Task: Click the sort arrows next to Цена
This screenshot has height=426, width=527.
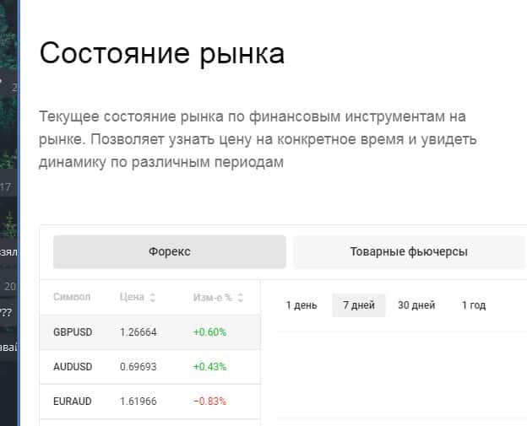Action: [x=152, y=298]
